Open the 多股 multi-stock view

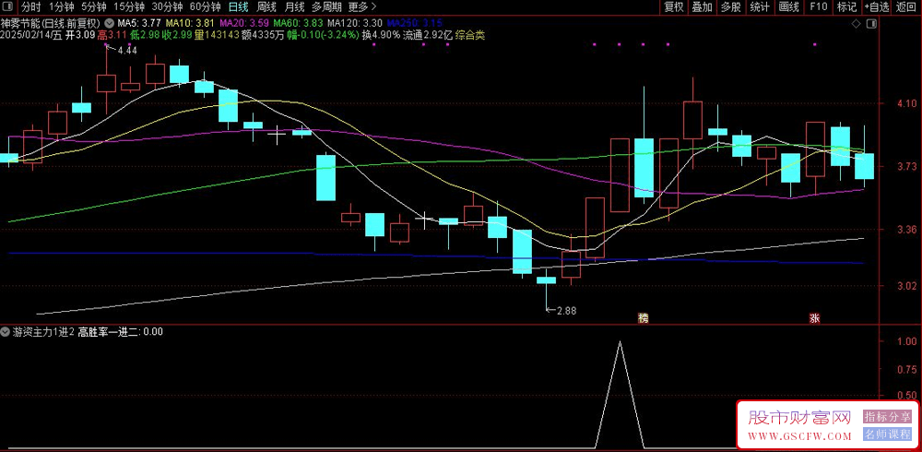[x=731, y=7]
